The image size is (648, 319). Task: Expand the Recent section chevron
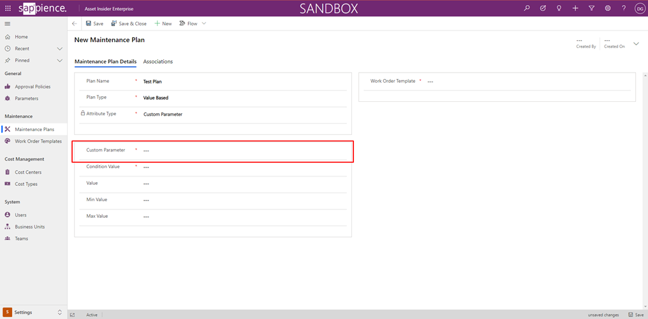pyautogui.click(x=60, y=48)
